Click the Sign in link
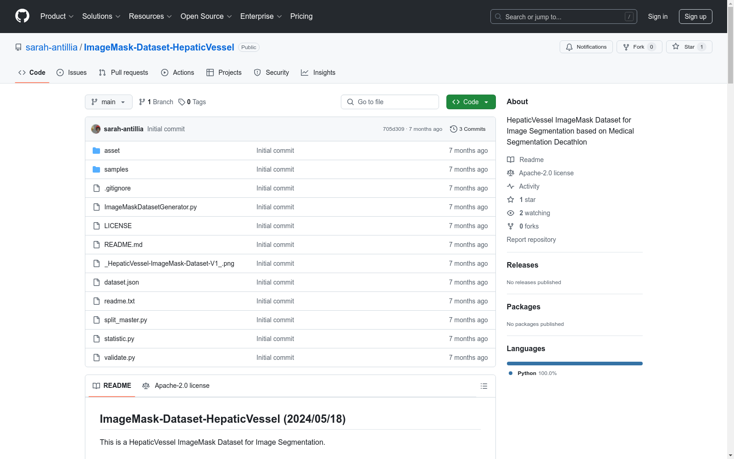Viewport: 734px width, 459px height. (x=657, y=17)
